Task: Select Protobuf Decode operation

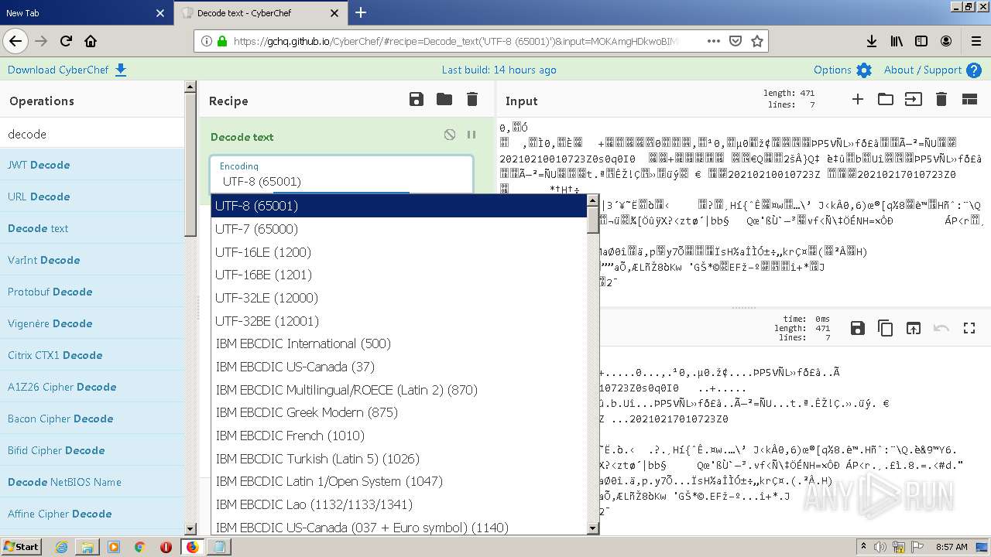Action: pos(92,292)
